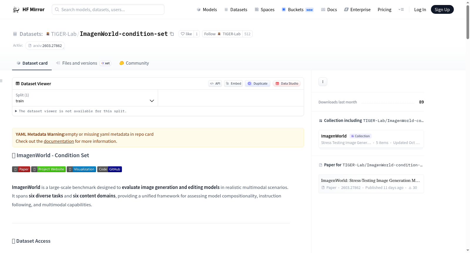Screen dimensions: 470x253
Task: Click the TIGER-Lab avatar beside Datasets
Action: [48, 34]
